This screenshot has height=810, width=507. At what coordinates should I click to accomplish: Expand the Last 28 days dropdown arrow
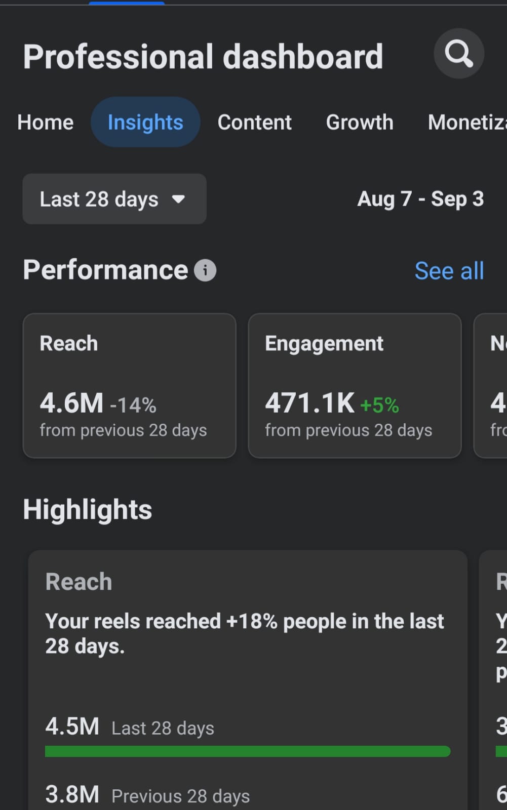pyautogui.click(x=178, y=199)
